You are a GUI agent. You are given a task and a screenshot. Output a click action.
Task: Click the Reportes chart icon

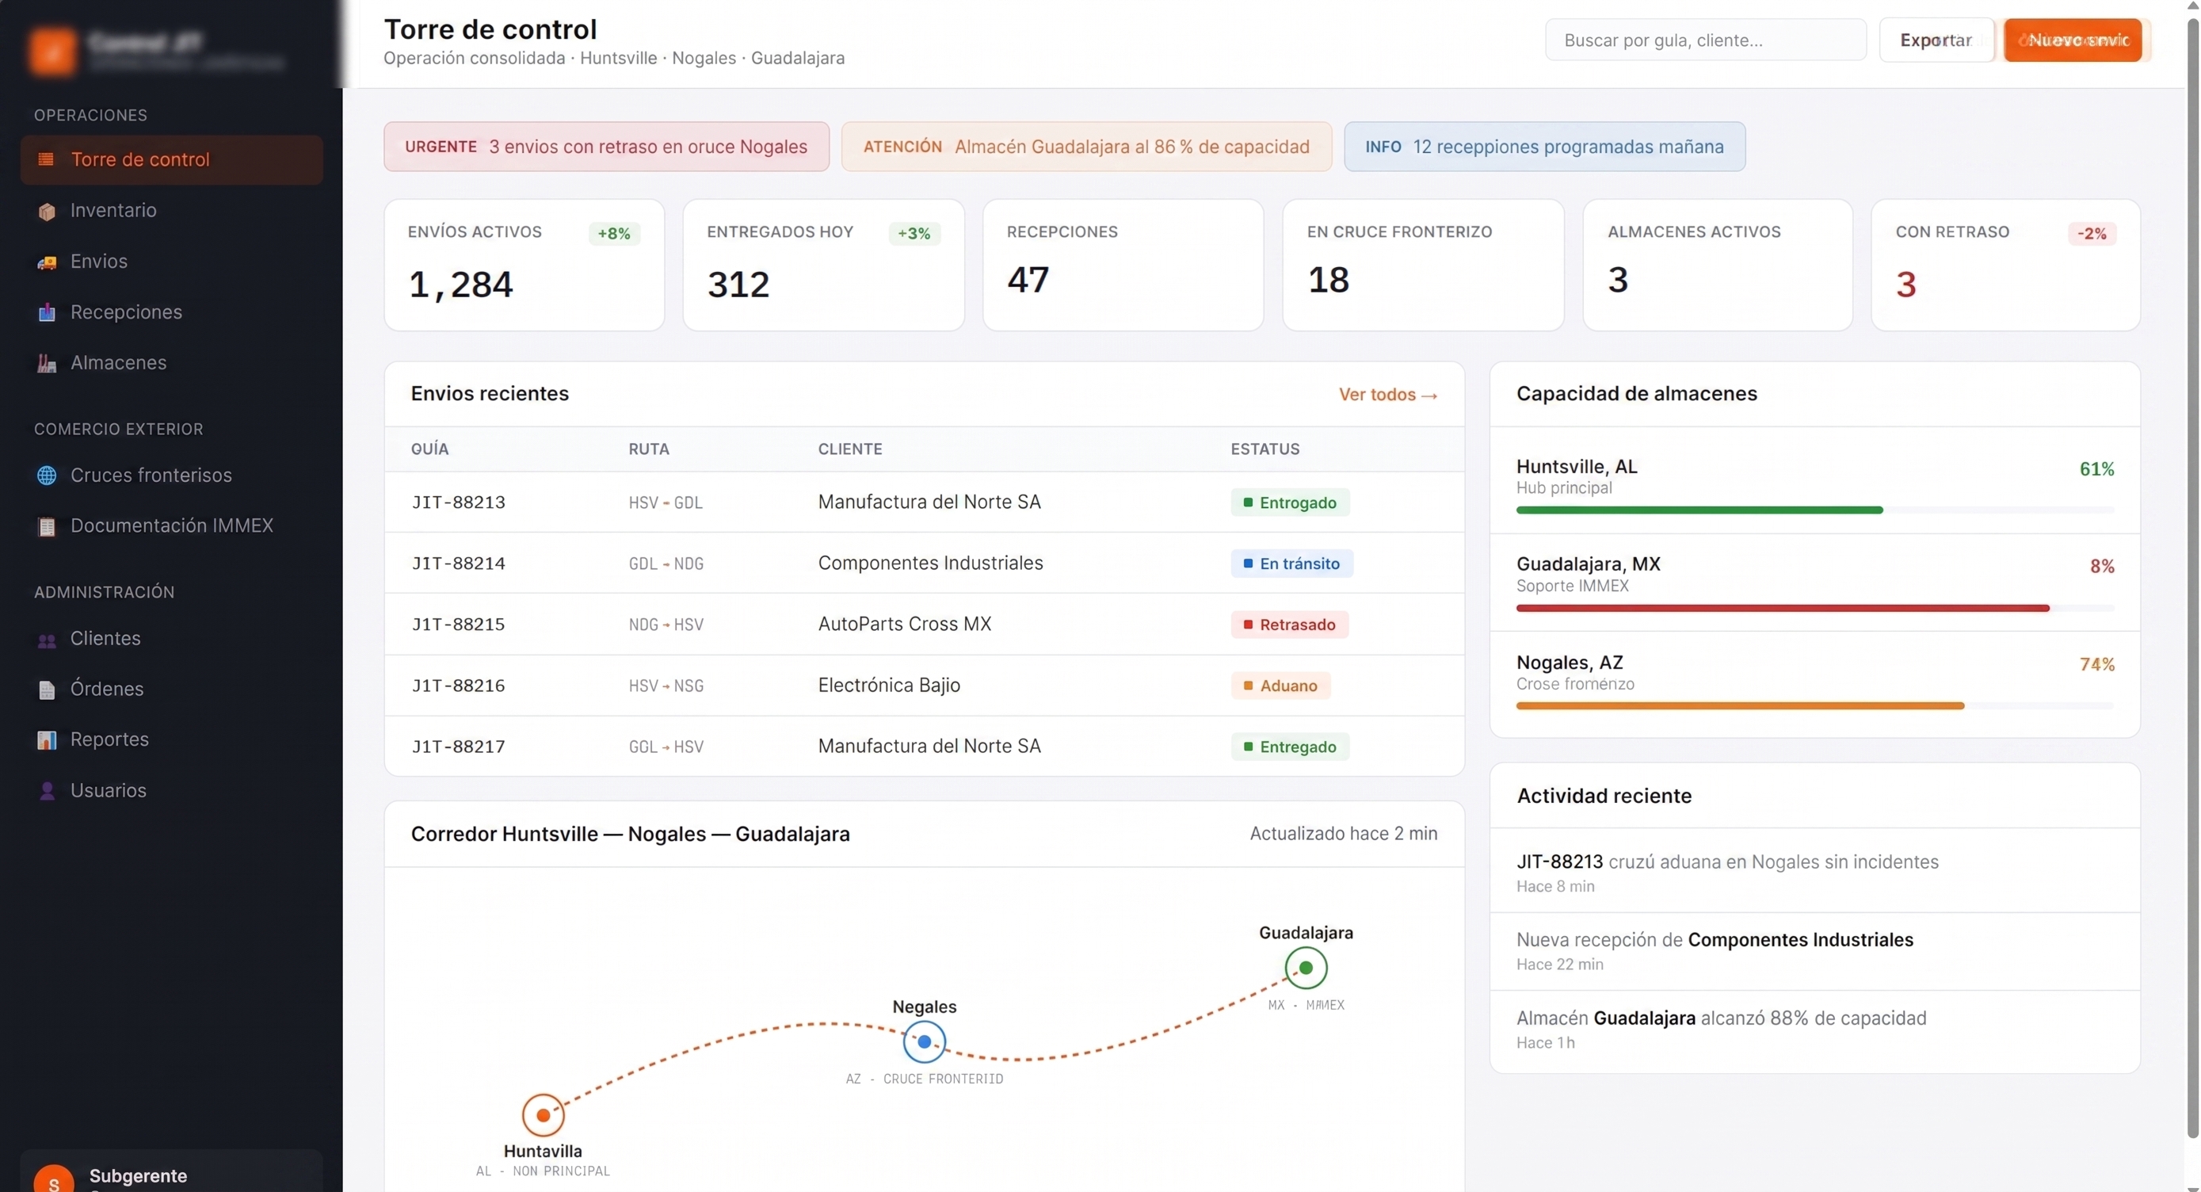46,740
